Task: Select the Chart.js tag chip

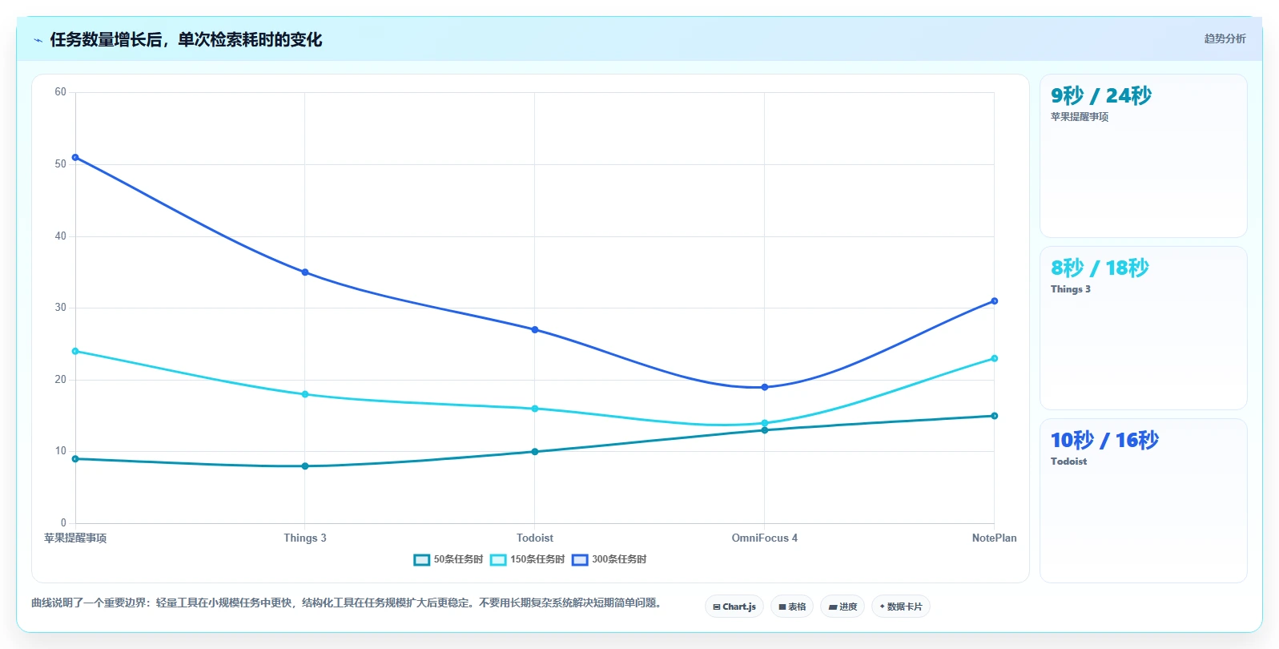Action: 734,607
